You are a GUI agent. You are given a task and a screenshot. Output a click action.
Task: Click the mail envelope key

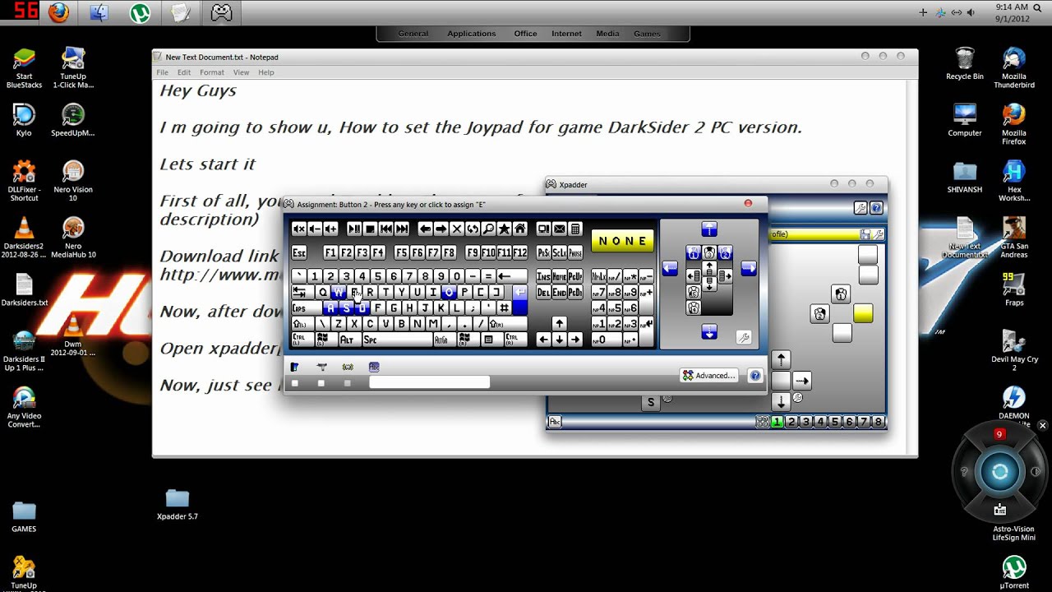(x=559, y=229)
